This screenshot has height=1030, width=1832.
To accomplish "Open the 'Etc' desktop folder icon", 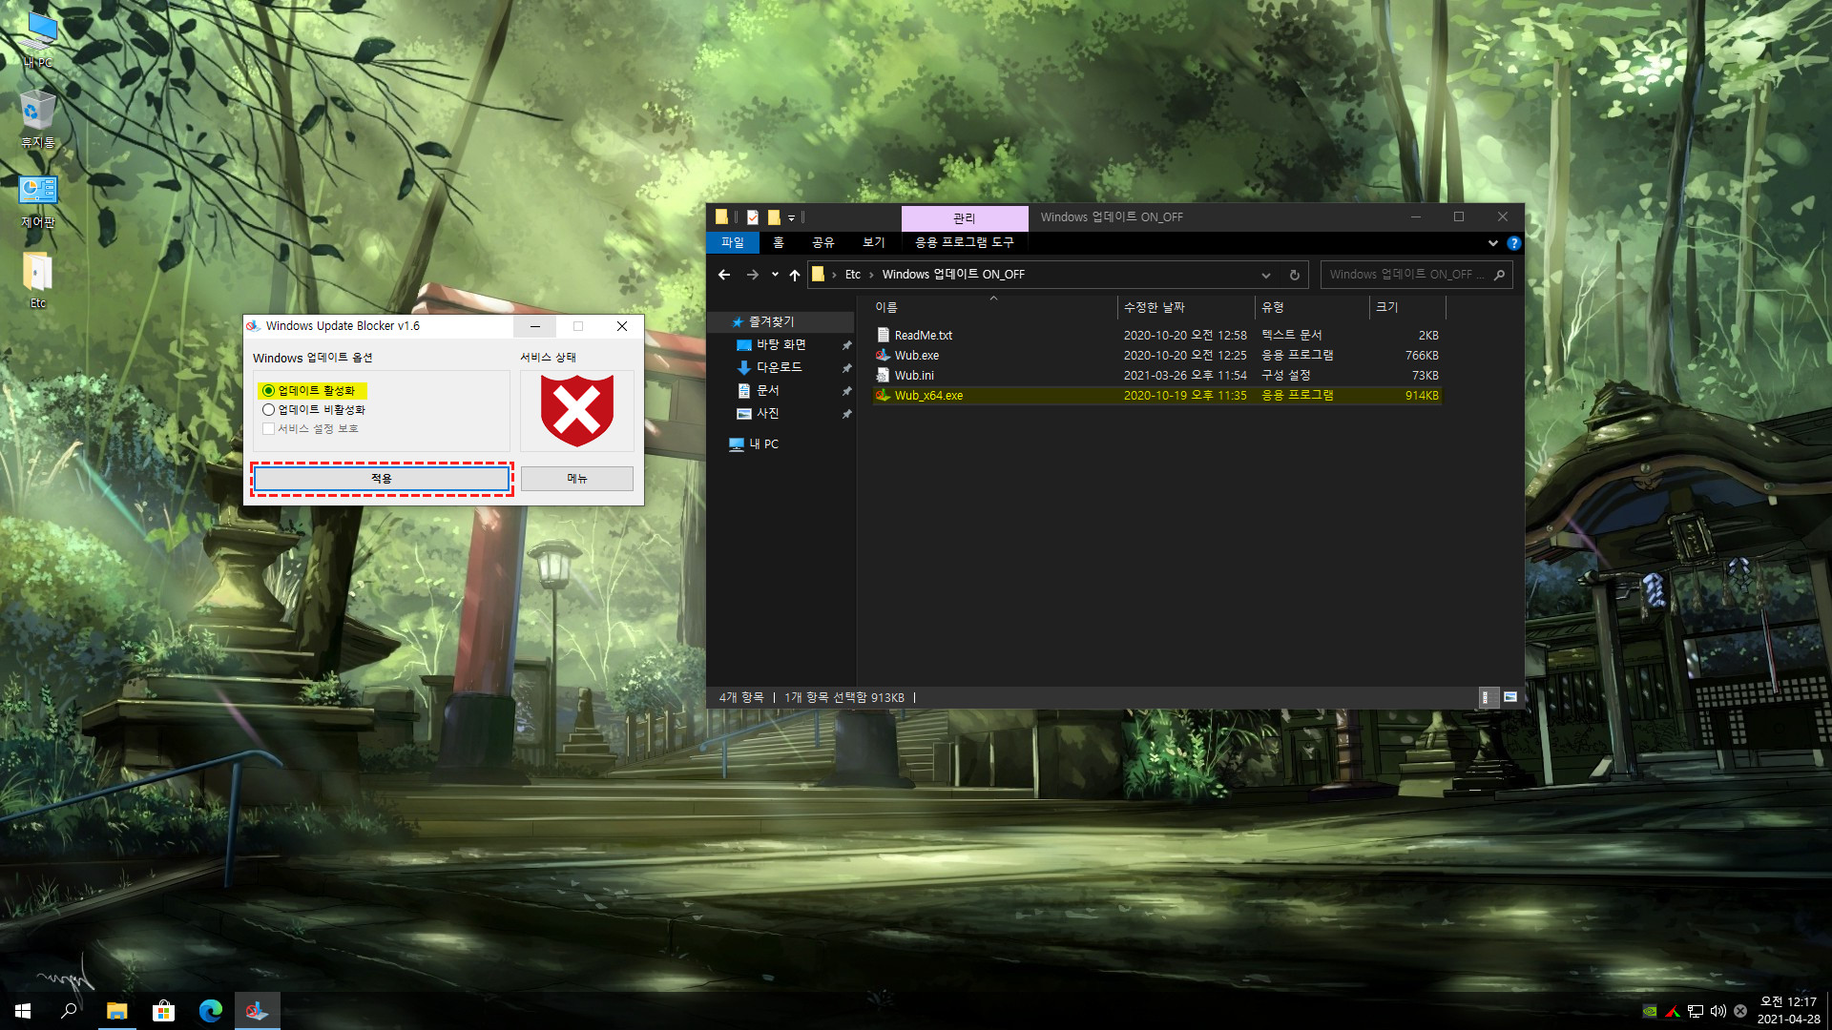I will [x=38, y=280].
